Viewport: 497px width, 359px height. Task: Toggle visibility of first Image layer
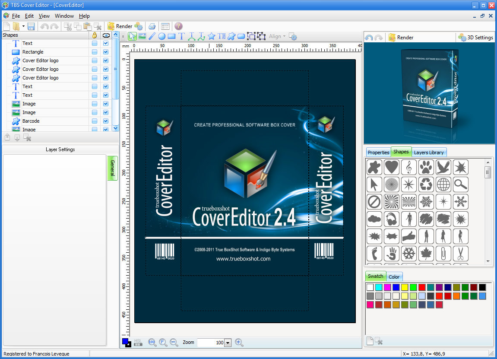(106, 104)
